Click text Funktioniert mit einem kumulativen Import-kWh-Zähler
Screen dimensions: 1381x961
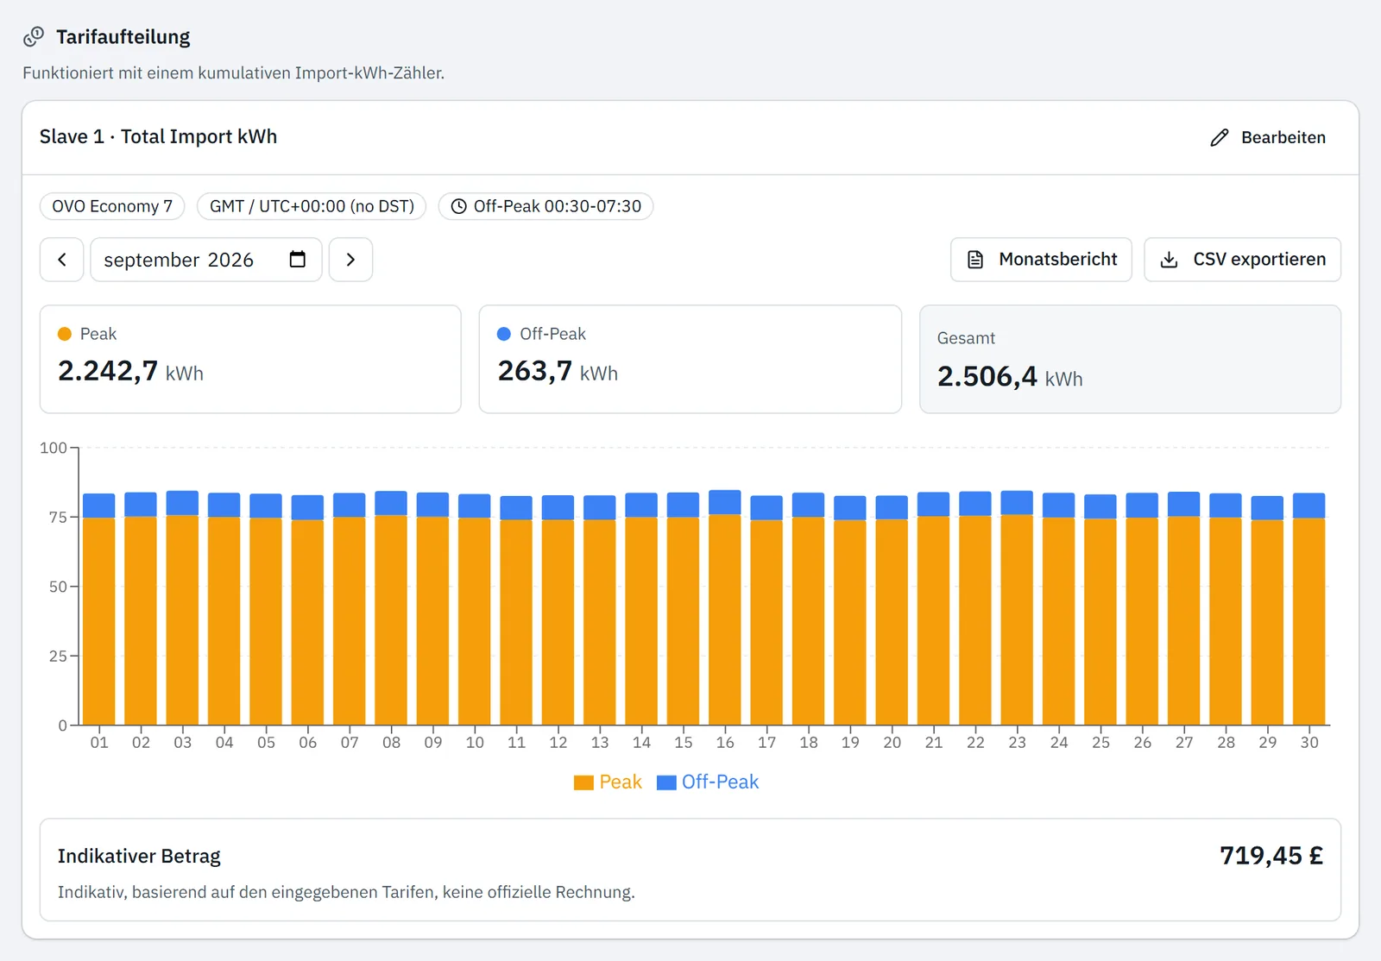234,73
